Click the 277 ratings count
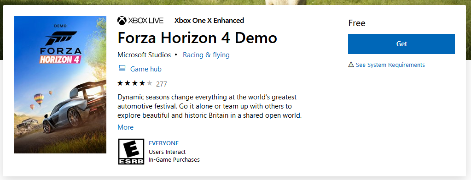This screenshot has width=471, height=180. pyautogui.click(x=162, y=84)
